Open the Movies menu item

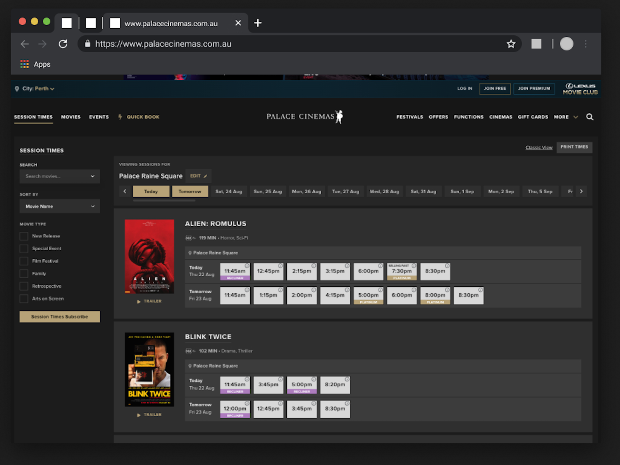(71, 117)
